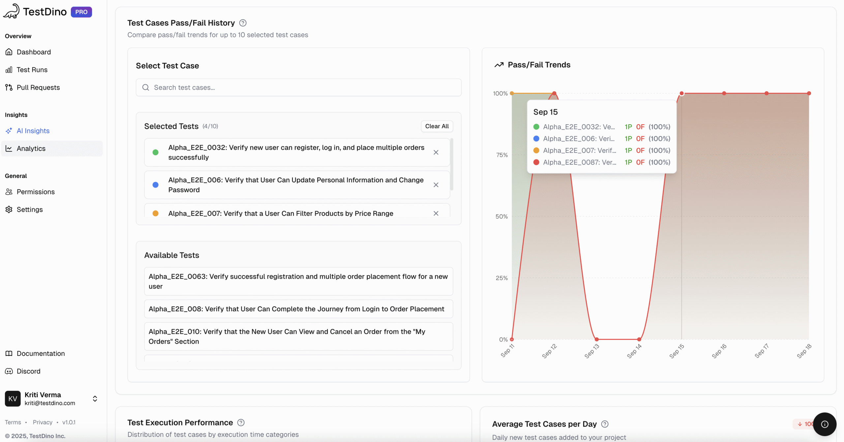The height and width of the screenshot is (442, 844).
Task: Remove Alpha_E2E_0032 from selected tests
Action: coord(436,152)
